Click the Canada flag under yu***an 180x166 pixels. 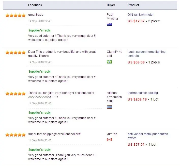point(109,140)
